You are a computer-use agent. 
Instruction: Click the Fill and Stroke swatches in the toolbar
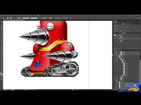1,74
